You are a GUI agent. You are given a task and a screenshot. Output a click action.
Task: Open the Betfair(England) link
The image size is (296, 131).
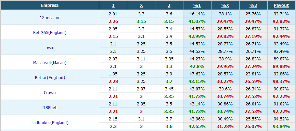[50, 77]
